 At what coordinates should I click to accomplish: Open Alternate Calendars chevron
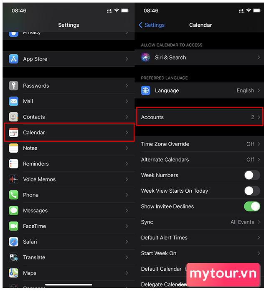coord(259,160)
